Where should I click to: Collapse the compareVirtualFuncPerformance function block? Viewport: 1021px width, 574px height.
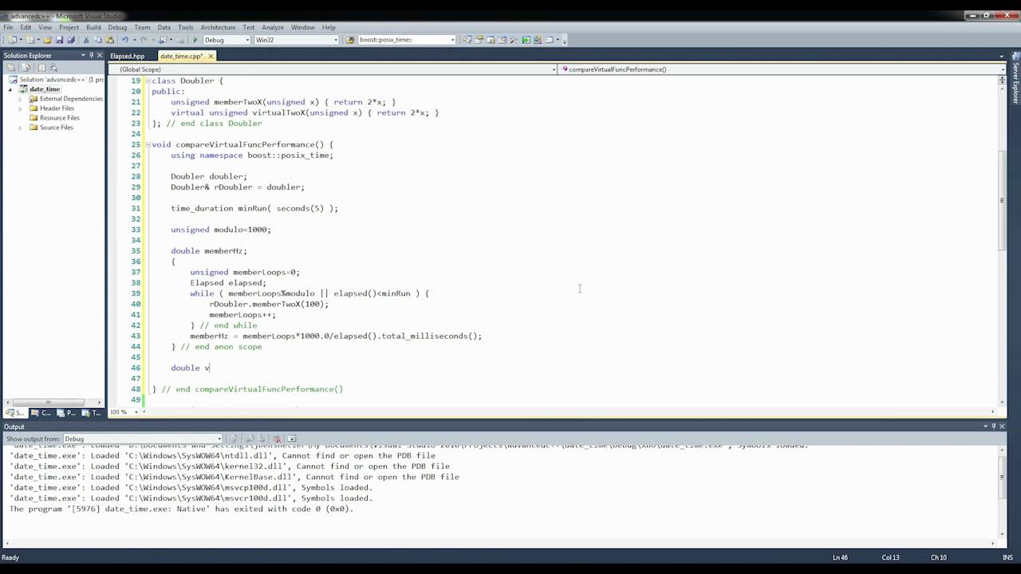point(148,144)
